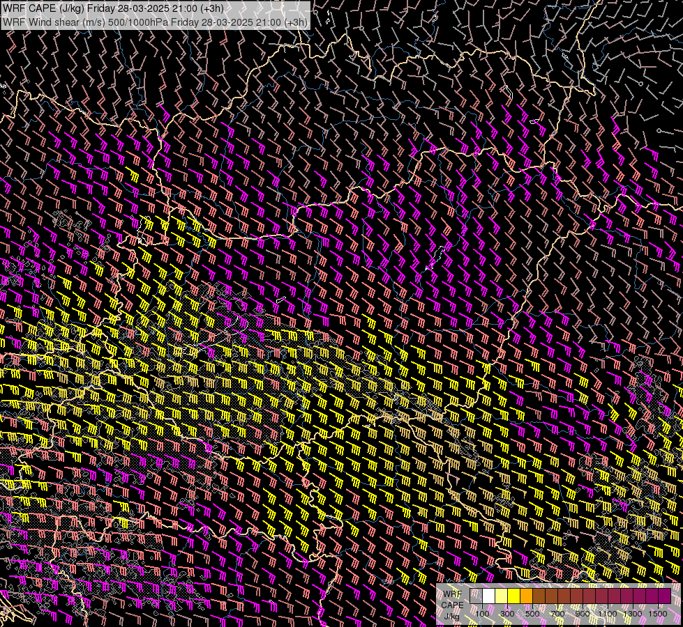
Task: Click the 1100 legend scale label
Action: coord(608,614)
